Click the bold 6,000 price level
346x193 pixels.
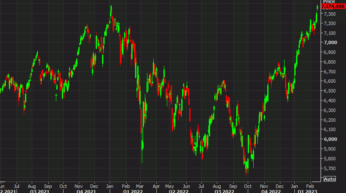pos(330,139)
